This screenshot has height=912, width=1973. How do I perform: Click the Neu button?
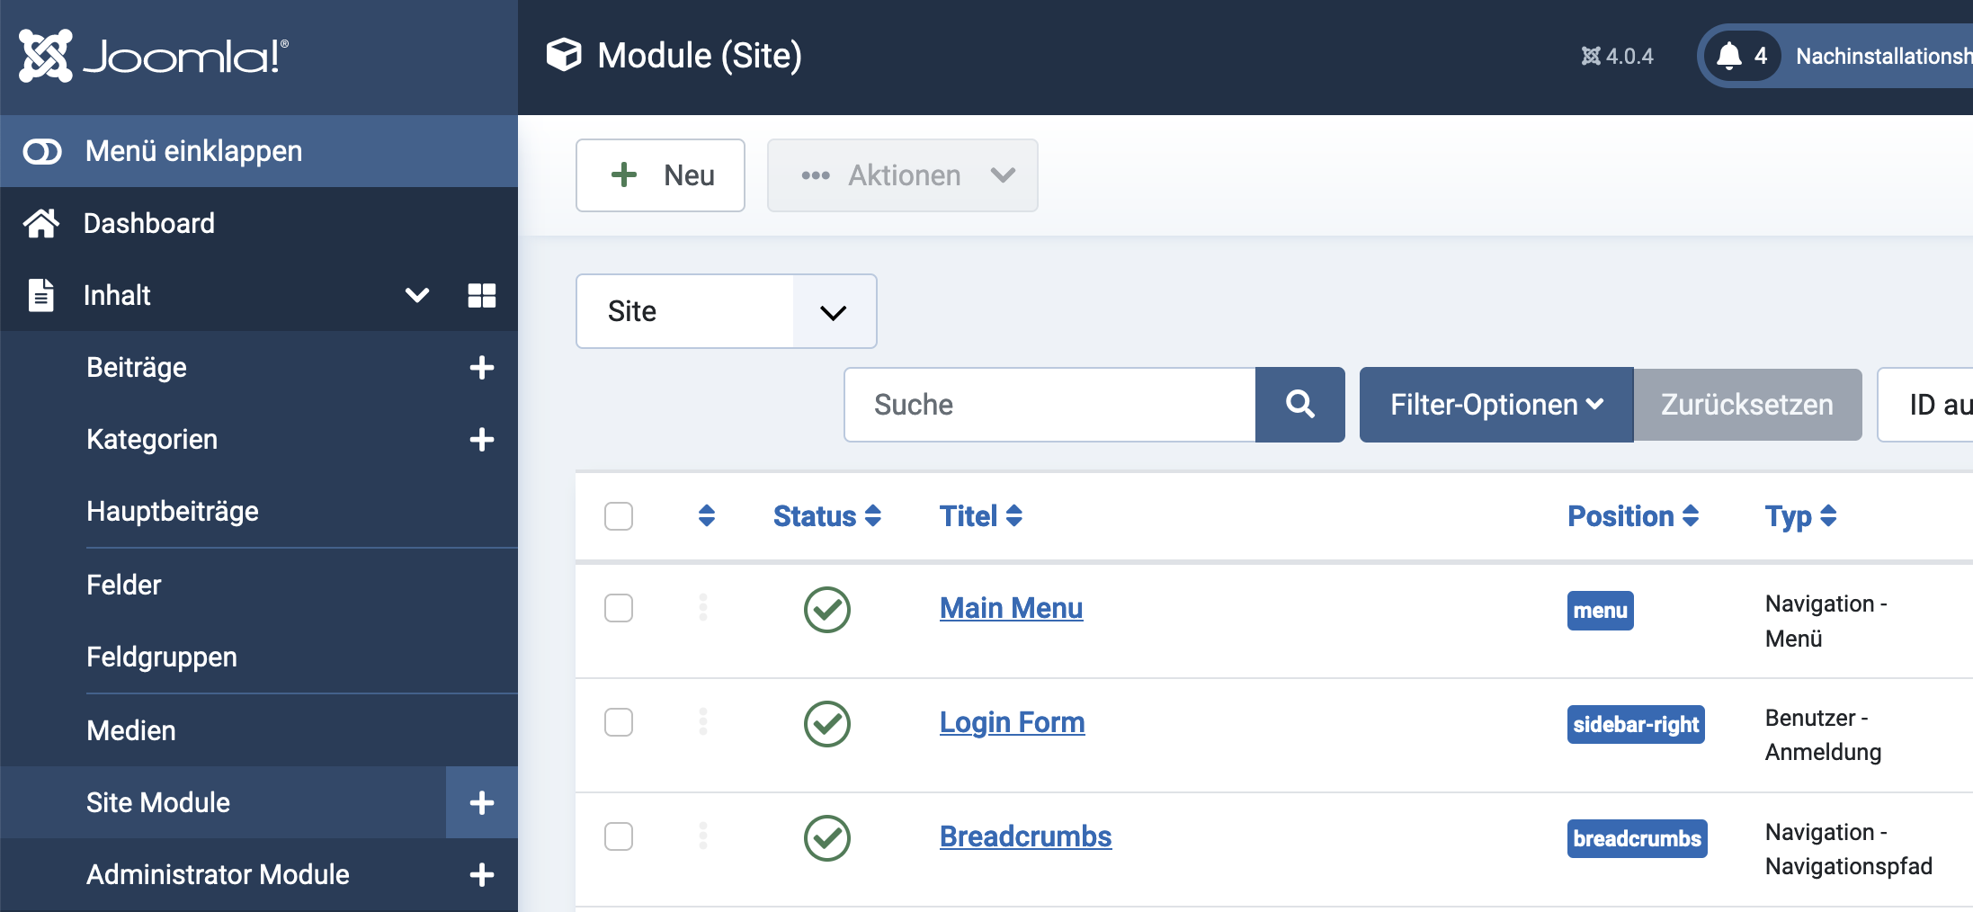pos(660,175)
